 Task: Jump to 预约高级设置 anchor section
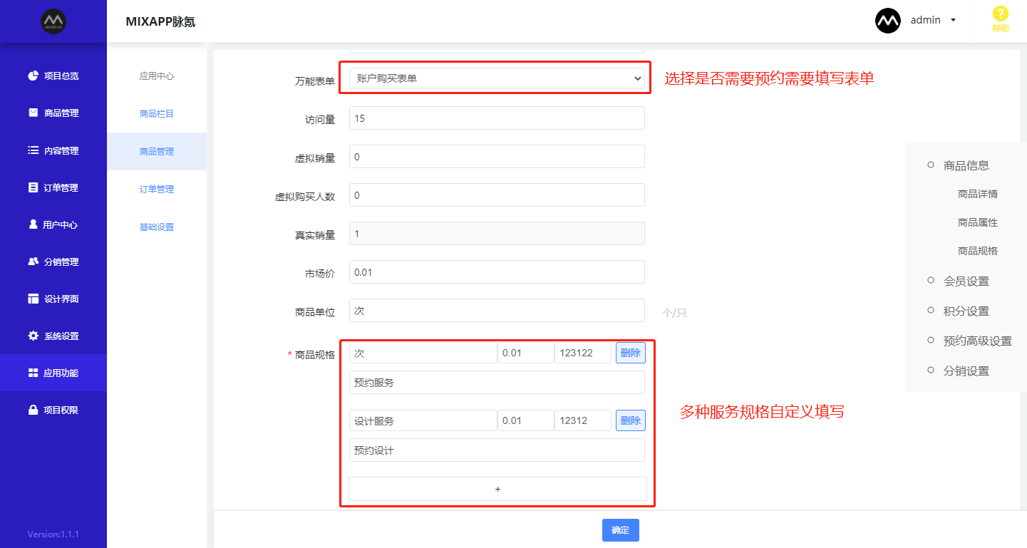(x=978, y=341)
